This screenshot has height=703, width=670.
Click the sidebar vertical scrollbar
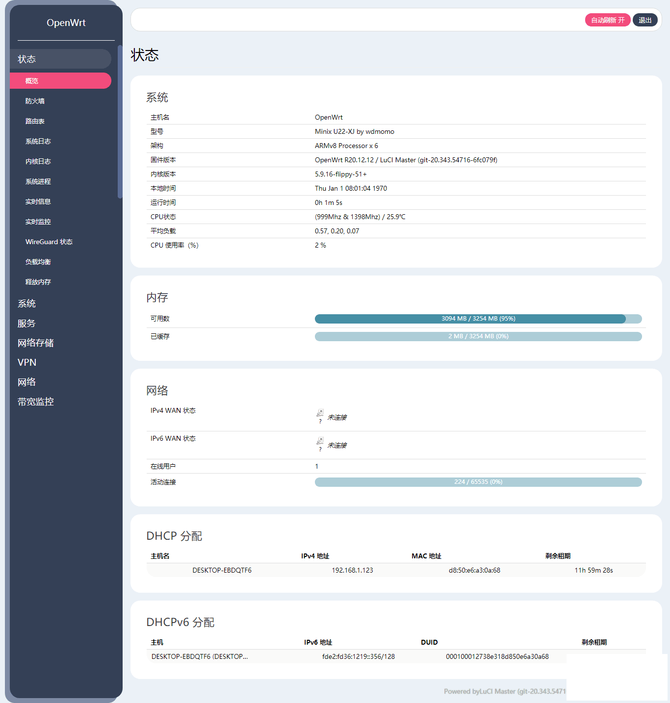click(x=120, y=122)
